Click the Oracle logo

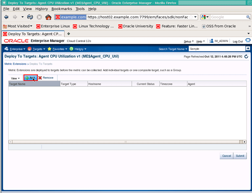(16, 41)
